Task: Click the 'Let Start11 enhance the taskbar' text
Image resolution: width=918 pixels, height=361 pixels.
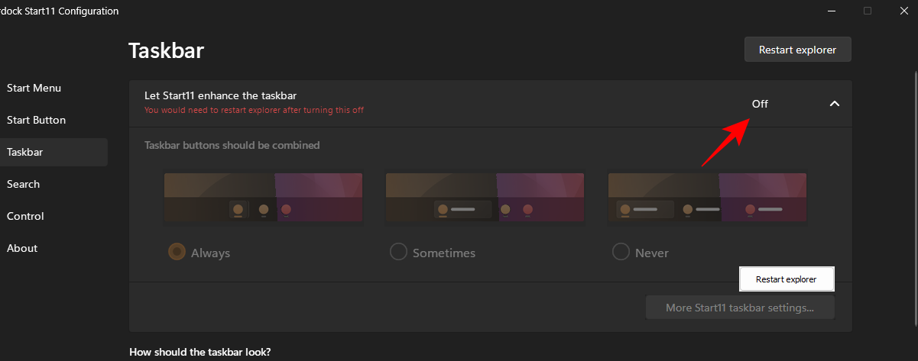Action: coord(220,95)
